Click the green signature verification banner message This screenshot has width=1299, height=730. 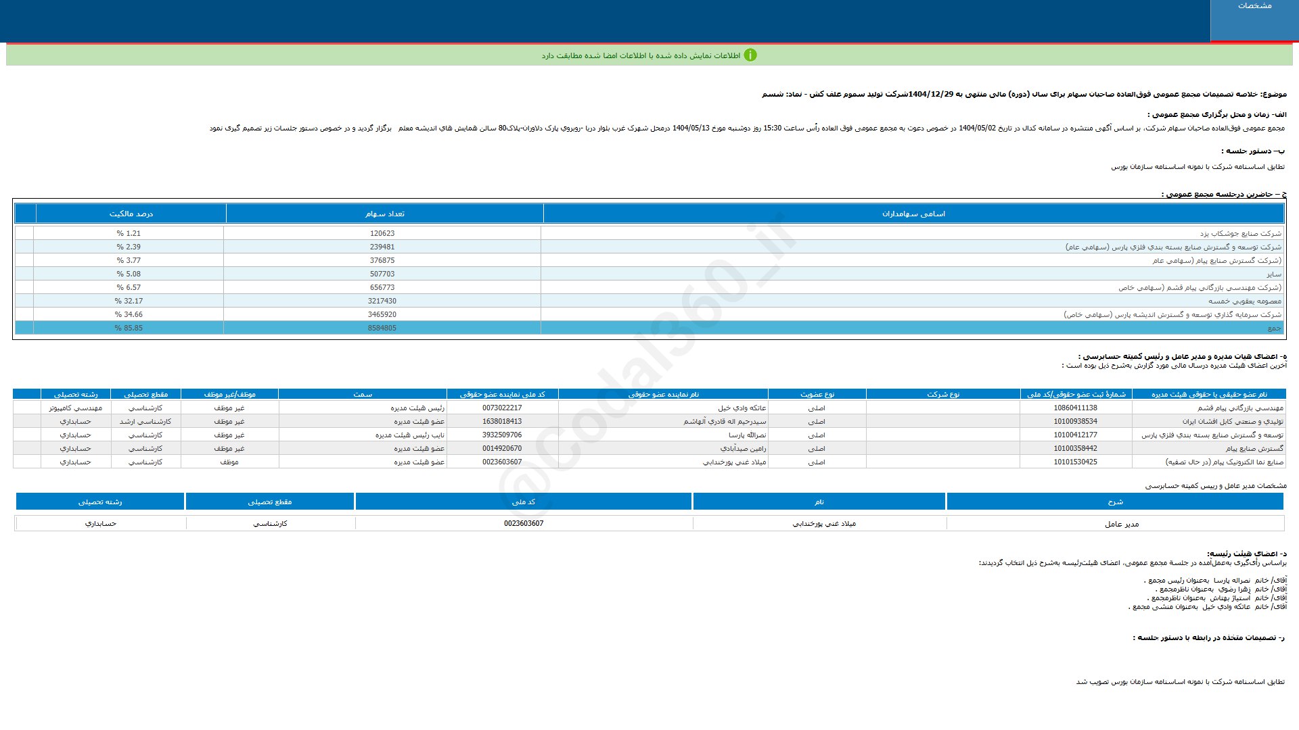(641, 55)
